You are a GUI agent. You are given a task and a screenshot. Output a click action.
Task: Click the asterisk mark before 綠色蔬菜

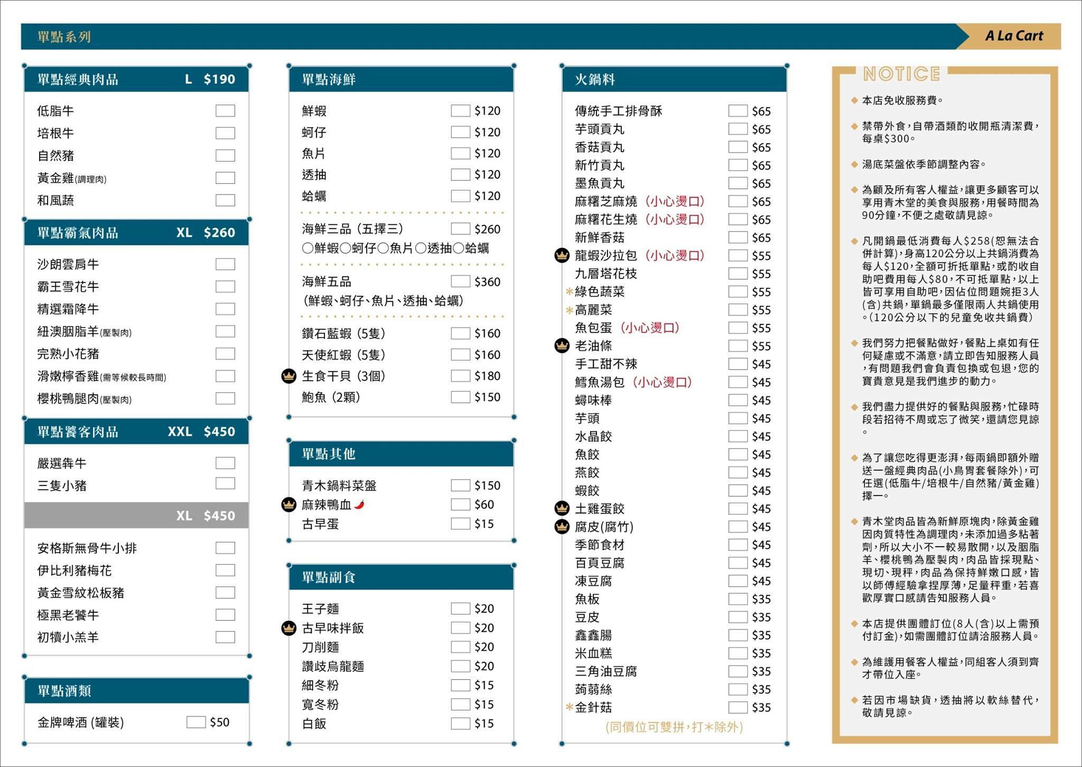point(570,292)
